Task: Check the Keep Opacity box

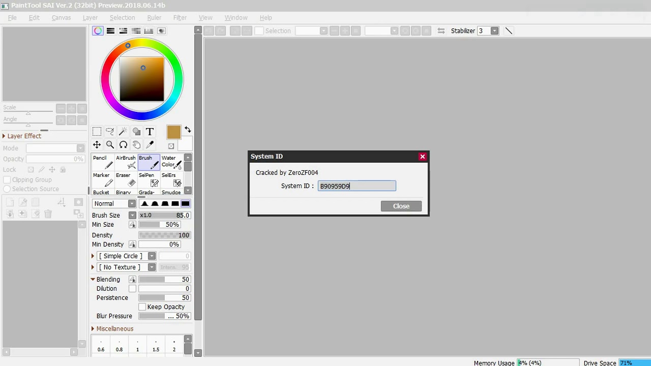Action: pos(142,307)
